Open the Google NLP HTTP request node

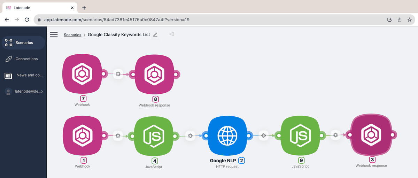pos(227,136)
